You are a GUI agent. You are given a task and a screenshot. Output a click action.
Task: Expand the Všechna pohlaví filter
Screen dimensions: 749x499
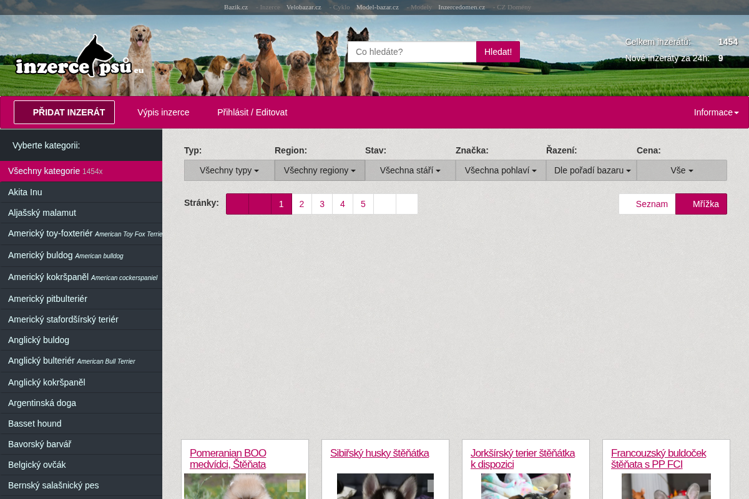click(x=501, y=170)
